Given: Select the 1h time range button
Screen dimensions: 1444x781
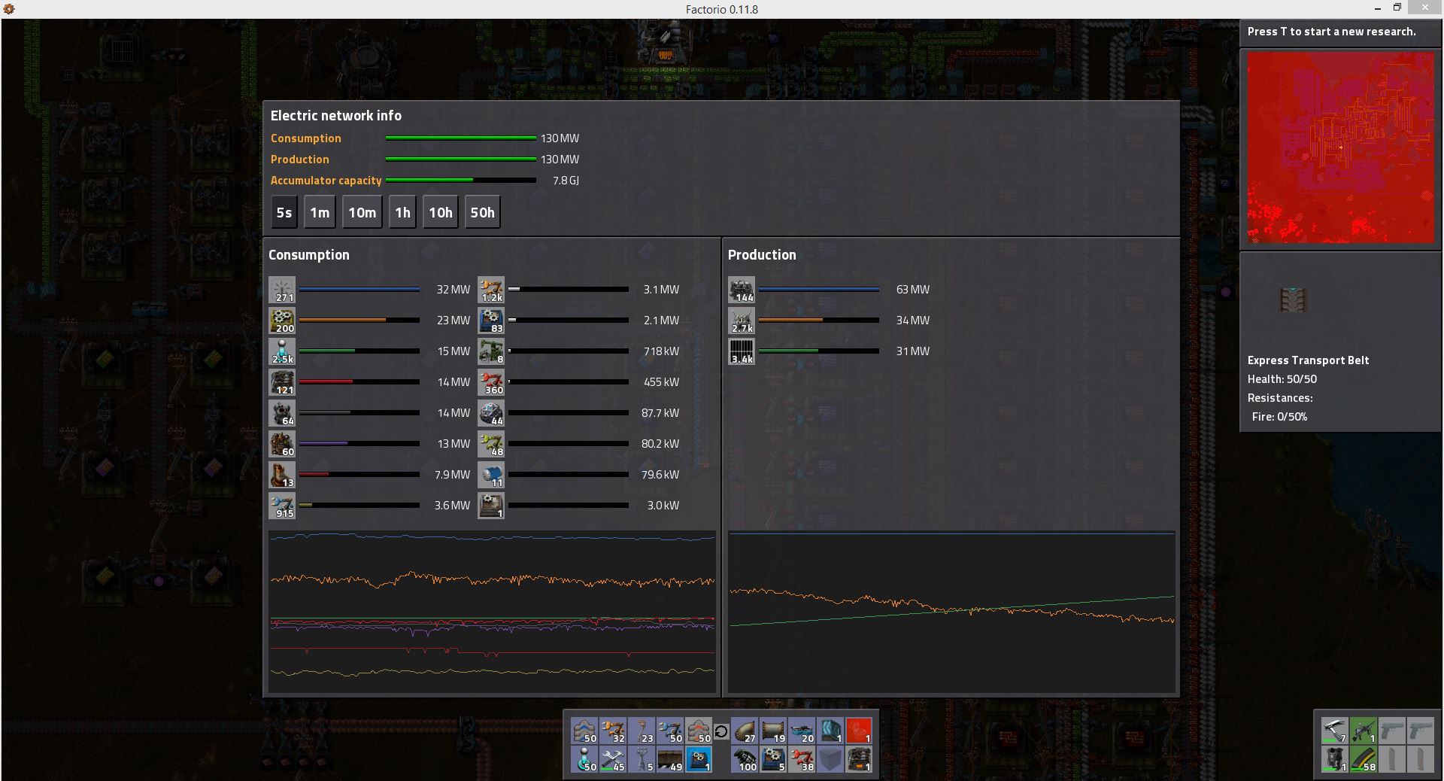Looking at the screenshot, I should [402, 212].
